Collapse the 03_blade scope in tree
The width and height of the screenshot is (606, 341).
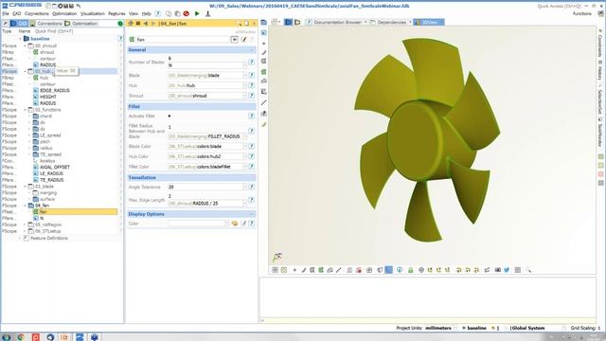26,187
